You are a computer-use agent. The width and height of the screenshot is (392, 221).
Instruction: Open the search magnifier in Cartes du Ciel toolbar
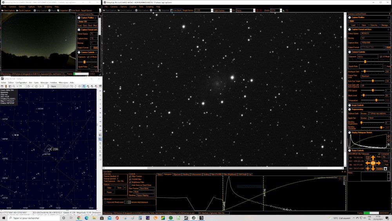tap(14, 86)
